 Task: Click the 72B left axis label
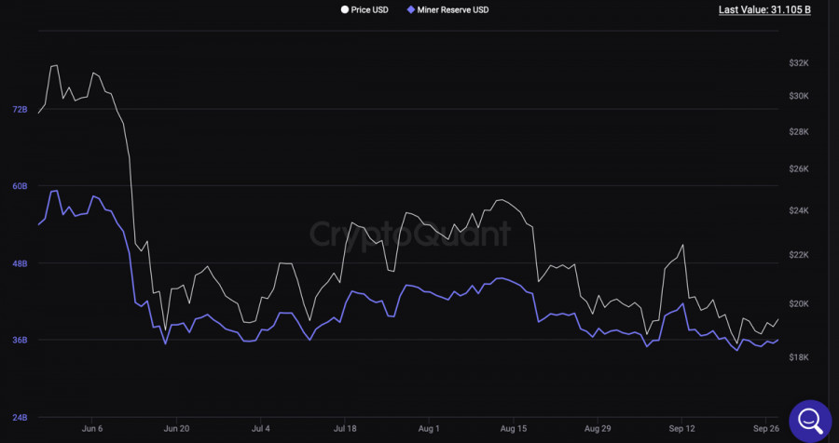pyautogui.click(x=20, y=110)
